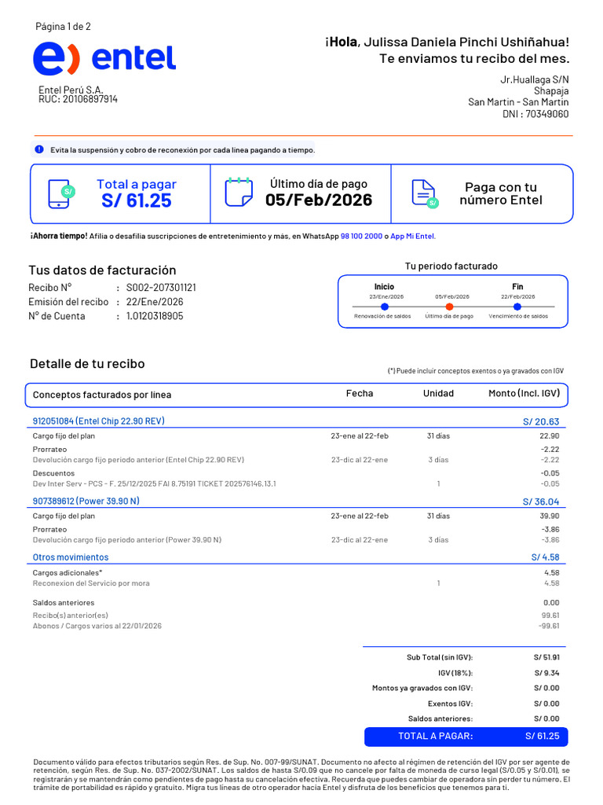Click the orange Último día de pago timeline marker

[449, 307]
